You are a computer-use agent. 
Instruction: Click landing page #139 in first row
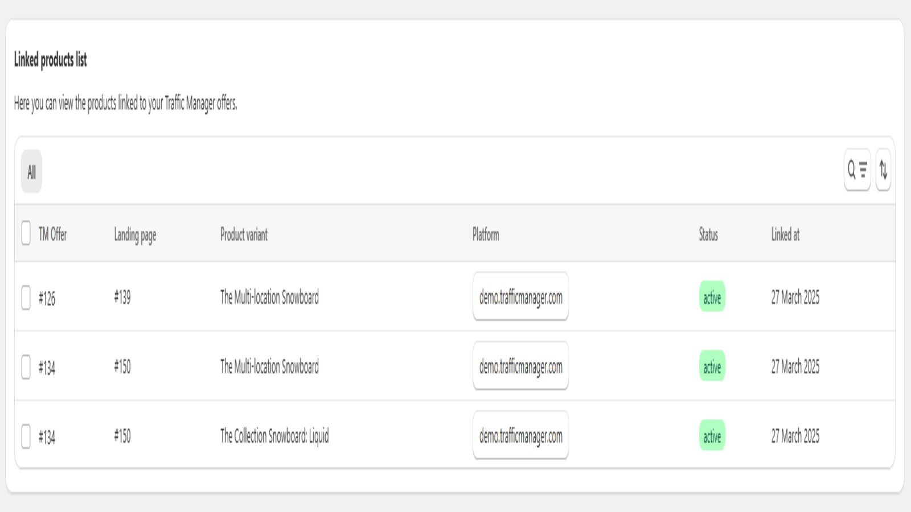[x=122, y=297]
